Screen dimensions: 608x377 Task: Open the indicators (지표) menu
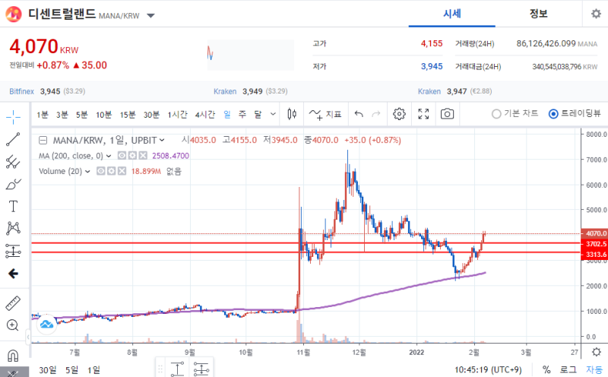(x=325, y=114)
